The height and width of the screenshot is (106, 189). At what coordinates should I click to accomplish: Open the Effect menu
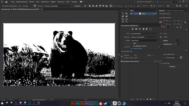(x=53, y=2)
